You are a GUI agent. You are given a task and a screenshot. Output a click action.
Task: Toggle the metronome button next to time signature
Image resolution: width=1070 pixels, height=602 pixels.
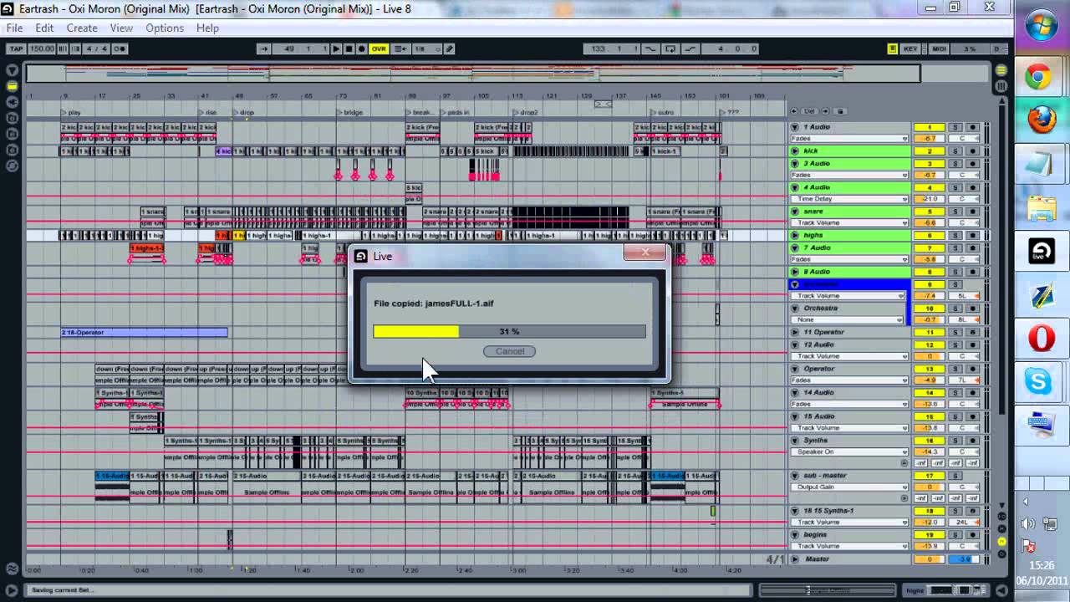point(120,48)
